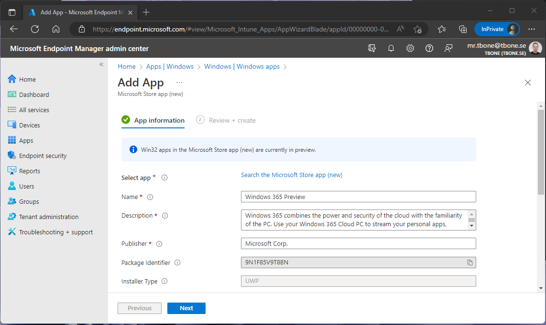Click the notifications bell icon

[x=391, y=48]
